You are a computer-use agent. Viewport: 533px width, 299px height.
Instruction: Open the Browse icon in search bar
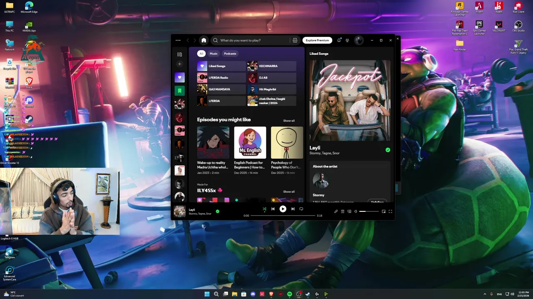295,40
